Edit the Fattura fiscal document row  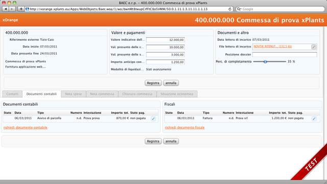(314, 119)
